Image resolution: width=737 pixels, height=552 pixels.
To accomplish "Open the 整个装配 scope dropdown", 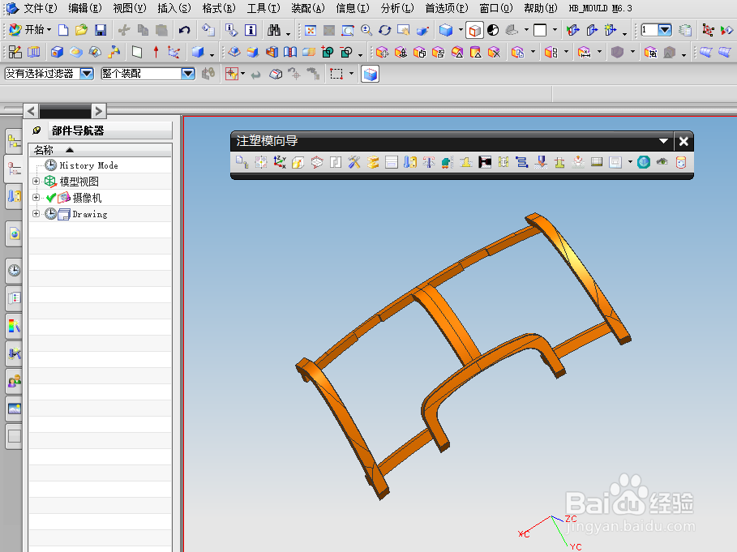I will [188, 74].
